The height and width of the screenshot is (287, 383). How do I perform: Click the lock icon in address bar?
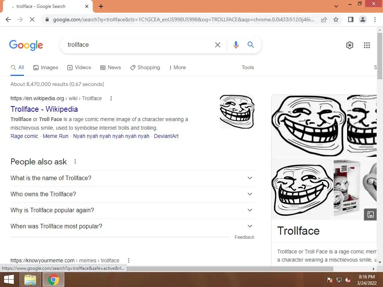tap(47, 19)
